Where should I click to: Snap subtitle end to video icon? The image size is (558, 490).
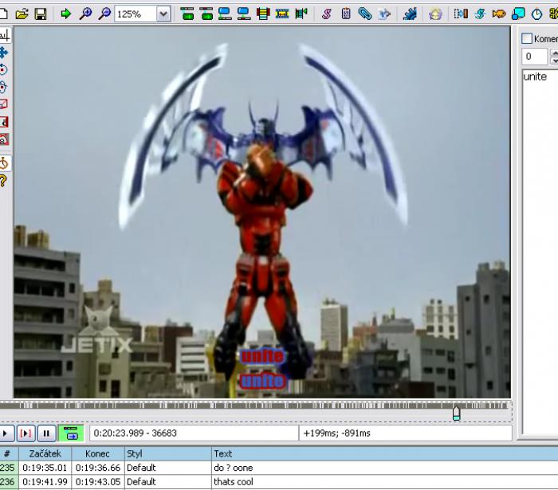[x=244, y=14]
